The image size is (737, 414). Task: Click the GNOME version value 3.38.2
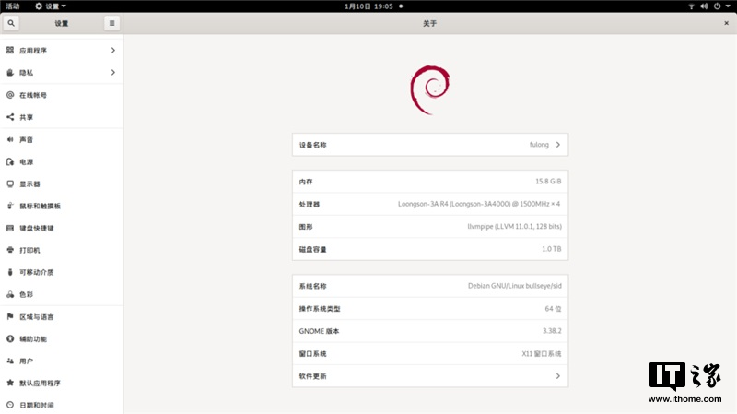tap(552, 331)
